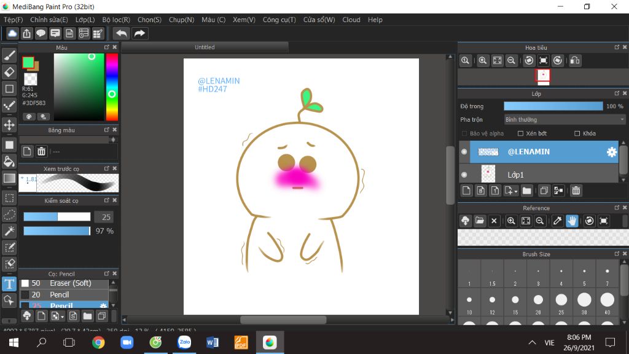Click the brush size value field 25
Image resolution: width=629 pixels, height=354 pixels.
[104, 217]
